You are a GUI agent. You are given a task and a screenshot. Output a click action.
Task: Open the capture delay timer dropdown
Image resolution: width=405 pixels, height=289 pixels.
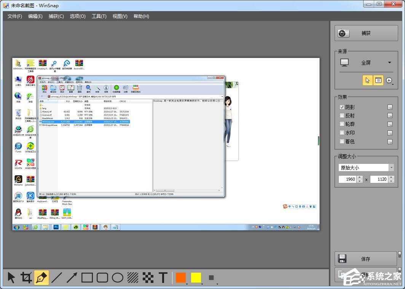click(x=389, y=80)
